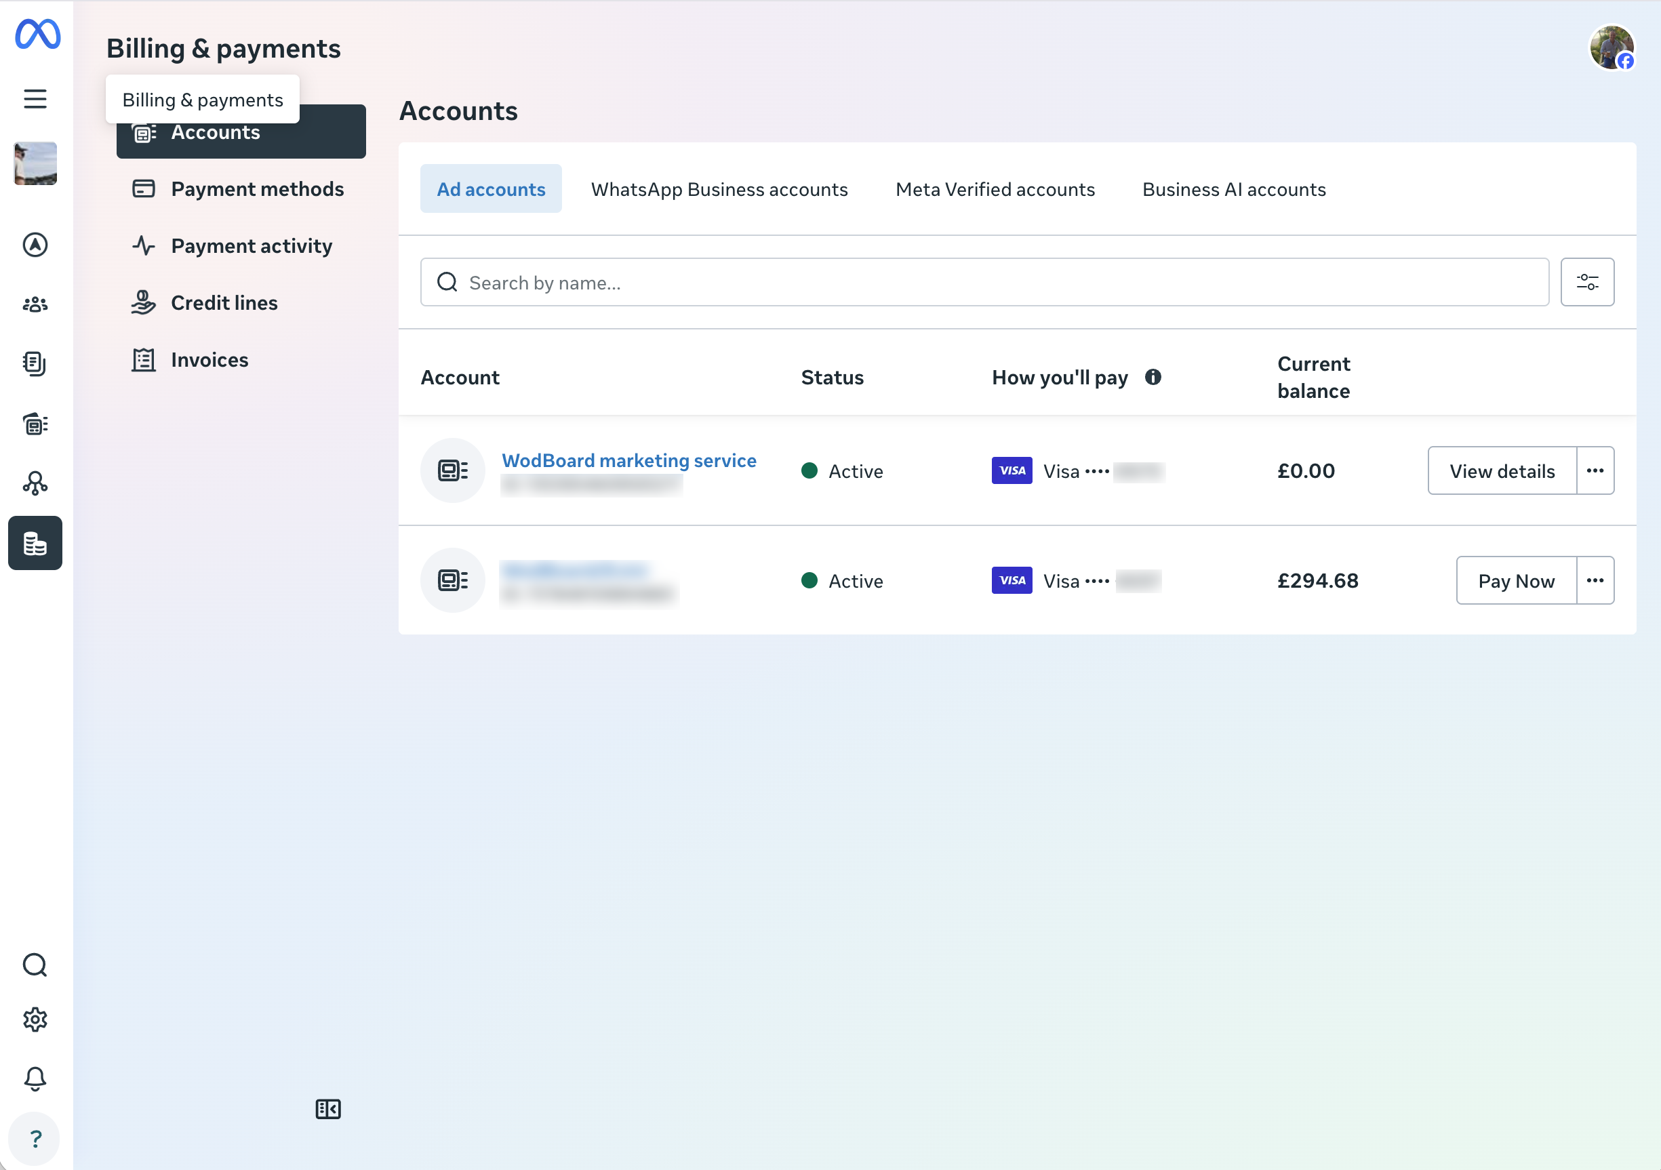Click the Visa logo in the £294.68 row
This screenshot has width=1661, height=1170.
click(1012, 581)
